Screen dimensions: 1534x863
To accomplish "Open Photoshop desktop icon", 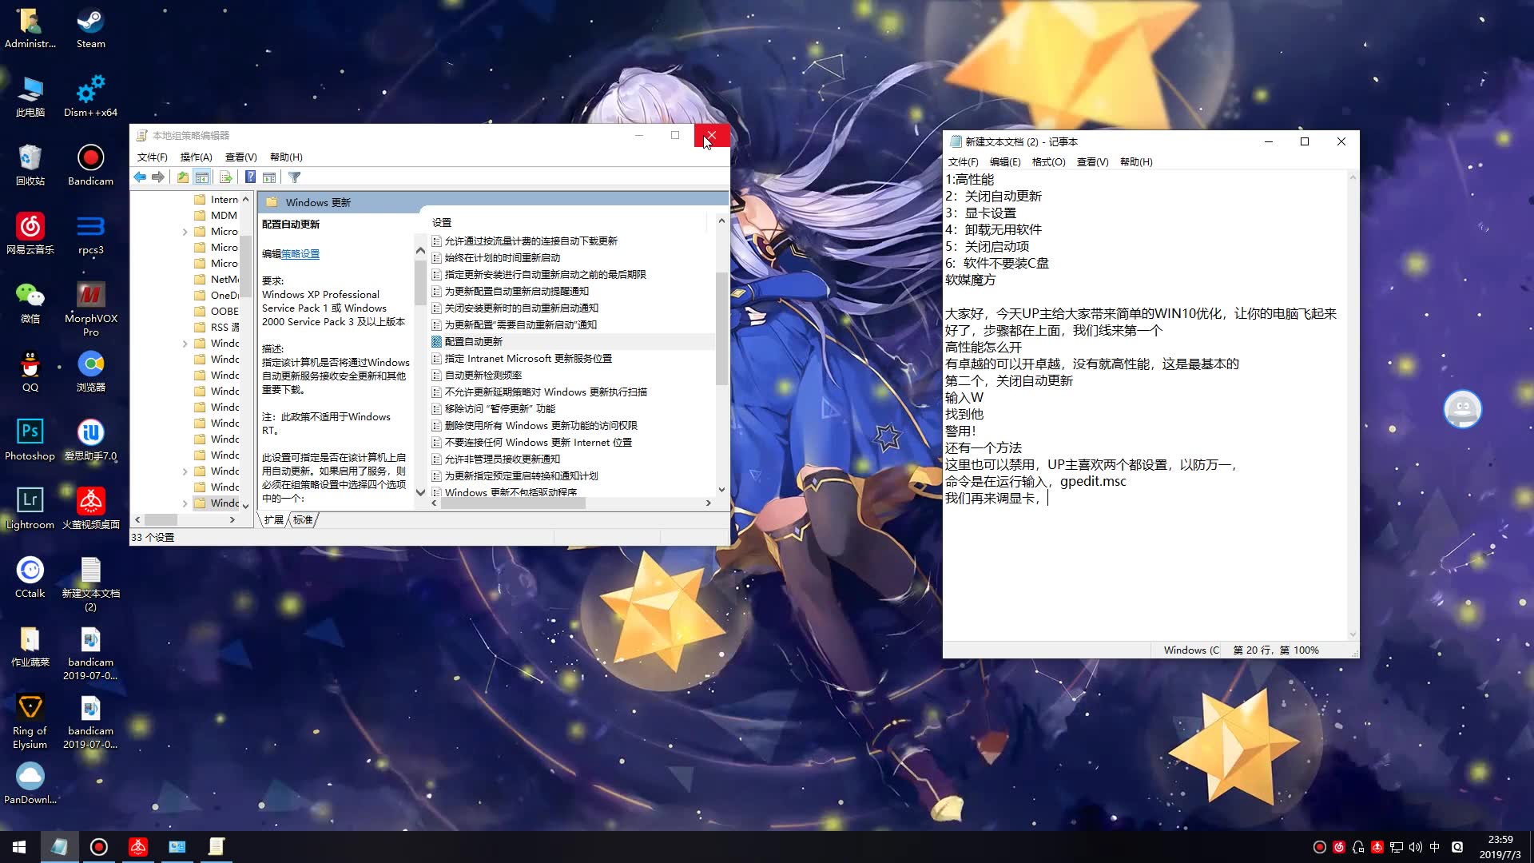I will 30,441.
